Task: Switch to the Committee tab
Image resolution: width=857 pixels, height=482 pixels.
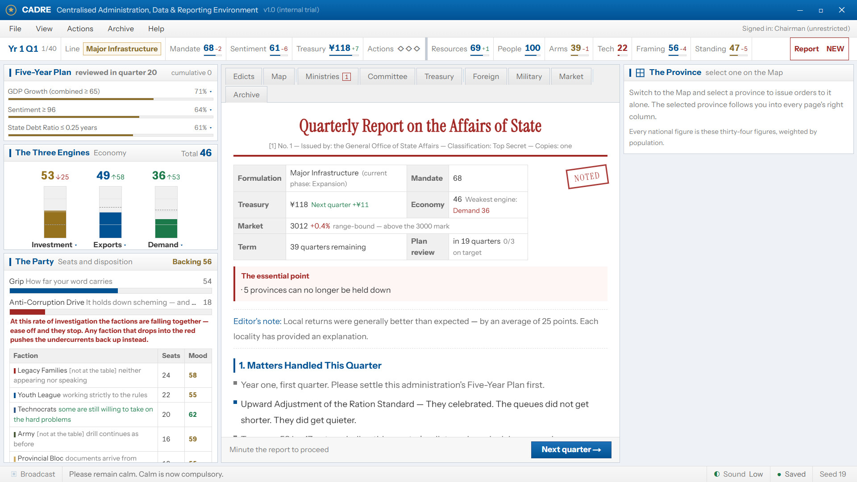Action: pyautogui.click(x=387, y=76)
